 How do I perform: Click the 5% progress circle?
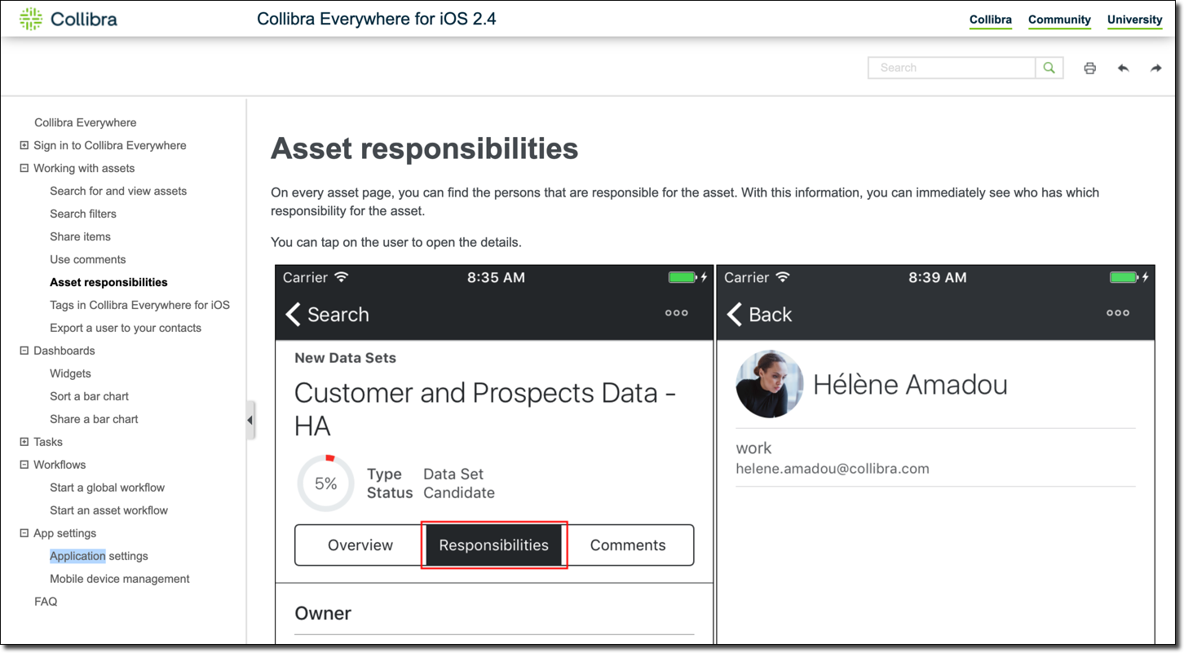click(325, 483)
